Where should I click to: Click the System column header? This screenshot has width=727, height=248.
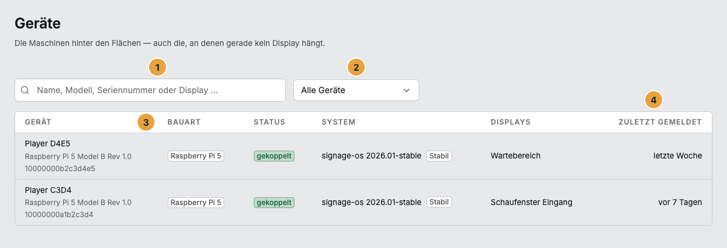pos(339,122)
